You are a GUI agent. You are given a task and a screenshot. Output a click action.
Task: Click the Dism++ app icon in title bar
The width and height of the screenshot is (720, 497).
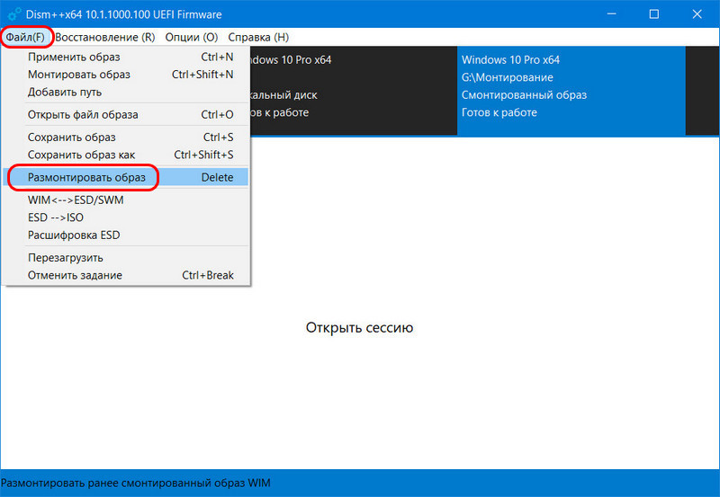click(13, 14)
